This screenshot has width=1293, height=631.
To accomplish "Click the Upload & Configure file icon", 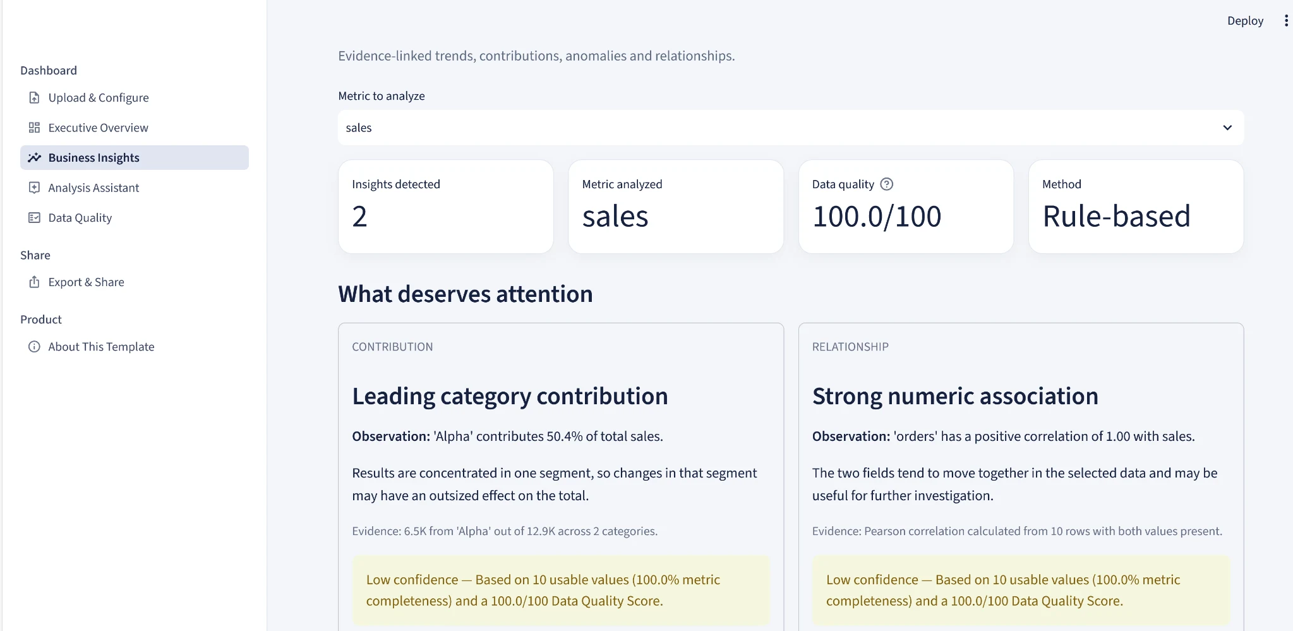I will [x=34, y=98].
